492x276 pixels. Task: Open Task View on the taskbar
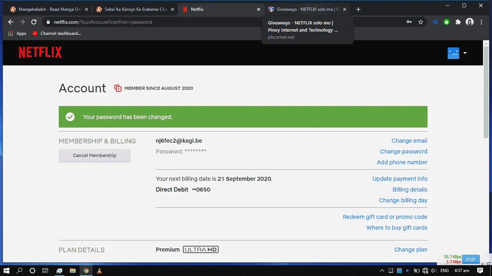(x=45, y=271)
